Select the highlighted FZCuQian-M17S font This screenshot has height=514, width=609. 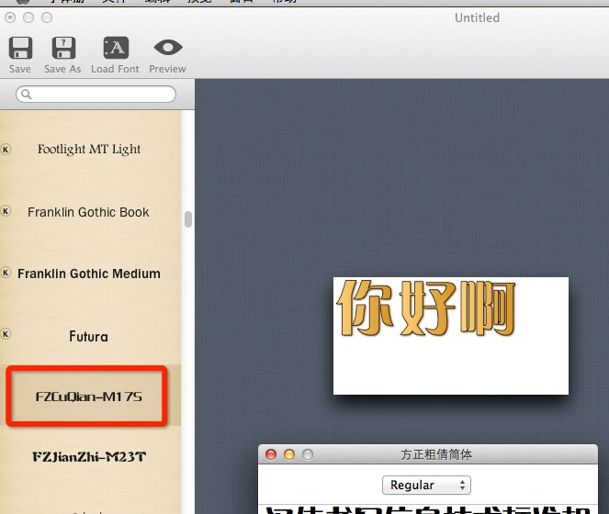(x=88, y=397)
